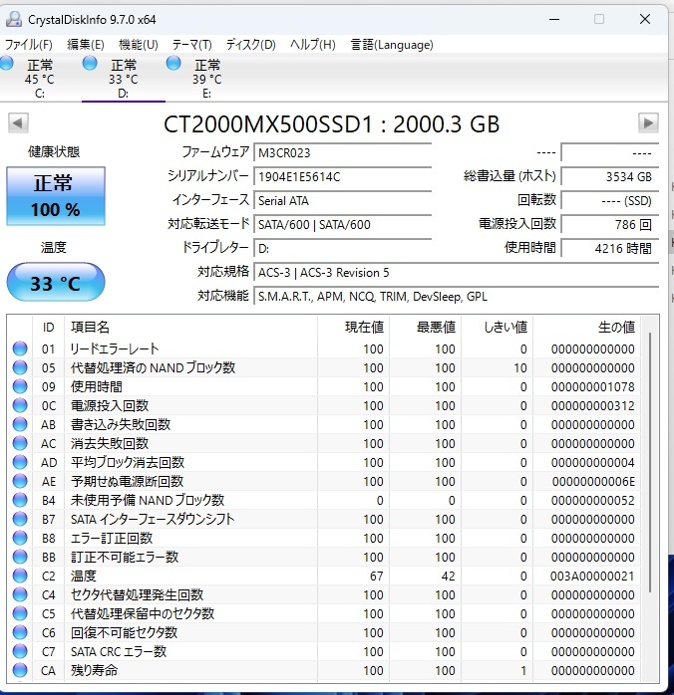Open the 機能(U) menu
The image size is (674, 695).
click(x=138, y=45)
